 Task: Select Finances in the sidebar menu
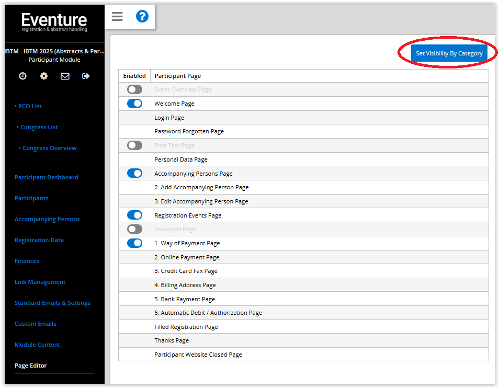pyautogui.click(x=27, y=261)
